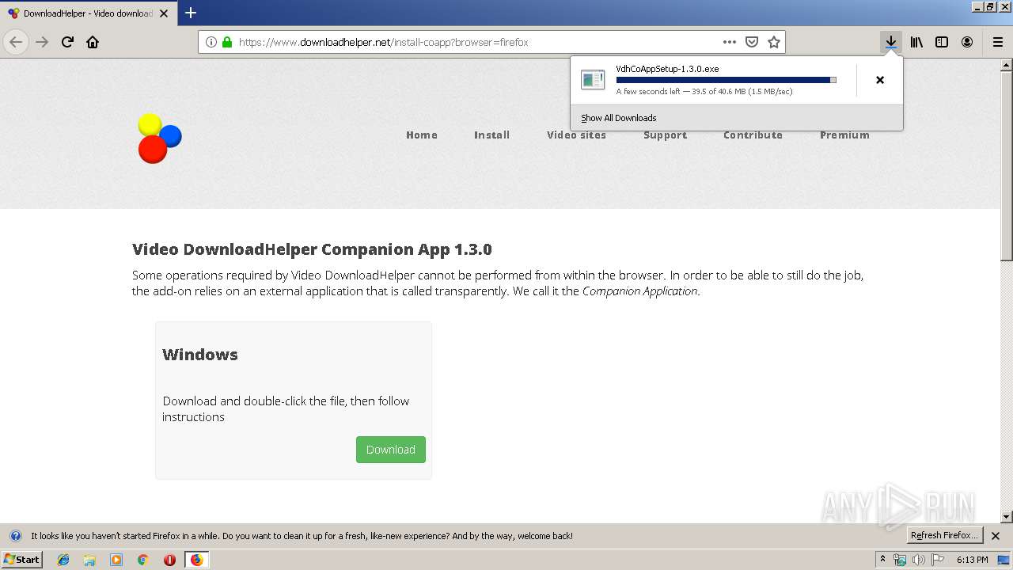Show sidebars toolbar icon

(x=942, y=42)
